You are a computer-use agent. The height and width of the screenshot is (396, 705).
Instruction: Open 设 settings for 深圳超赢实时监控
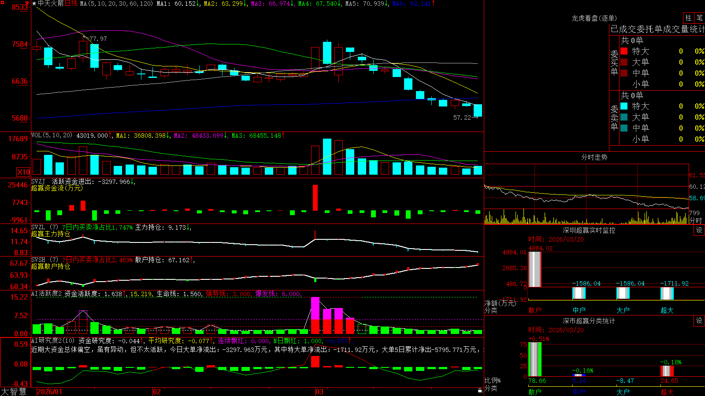(x=699, y=230)
